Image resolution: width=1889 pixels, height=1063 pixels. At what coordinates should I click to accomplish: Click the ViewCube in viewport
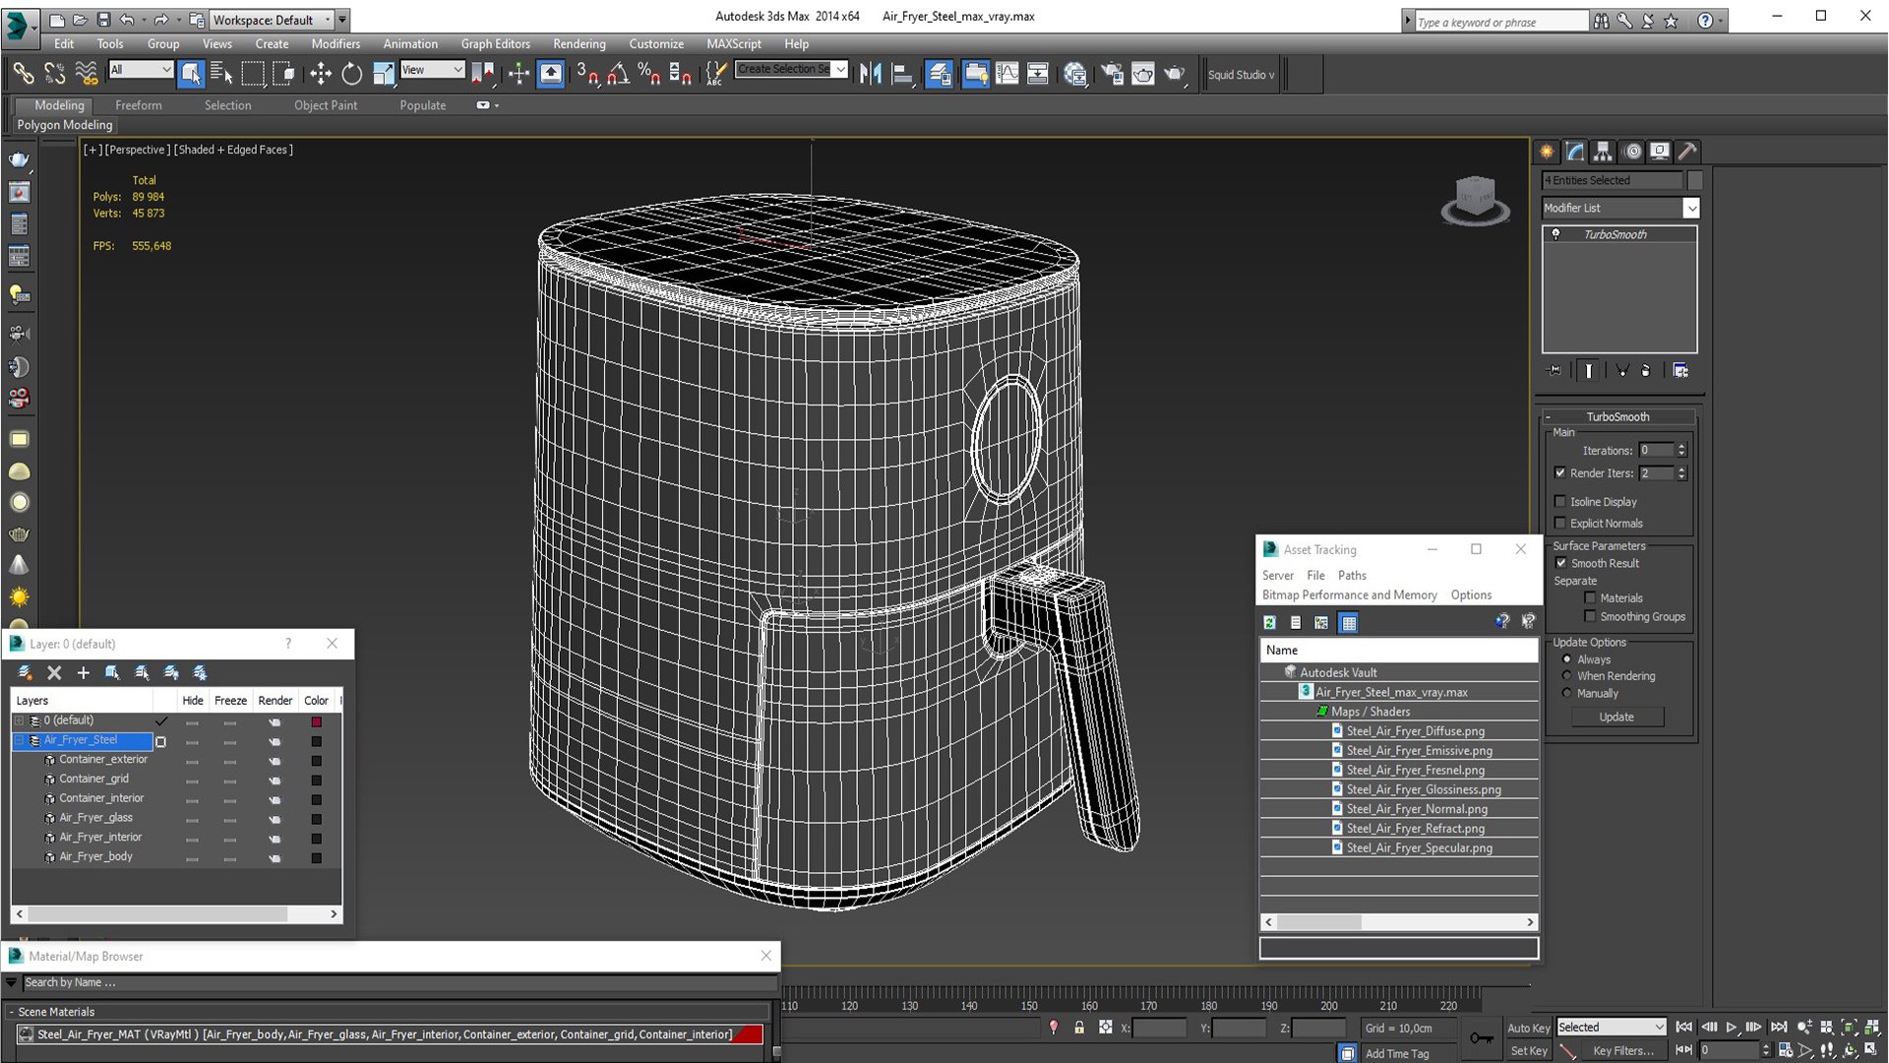pyautogui.click(x=1475, y=200)
